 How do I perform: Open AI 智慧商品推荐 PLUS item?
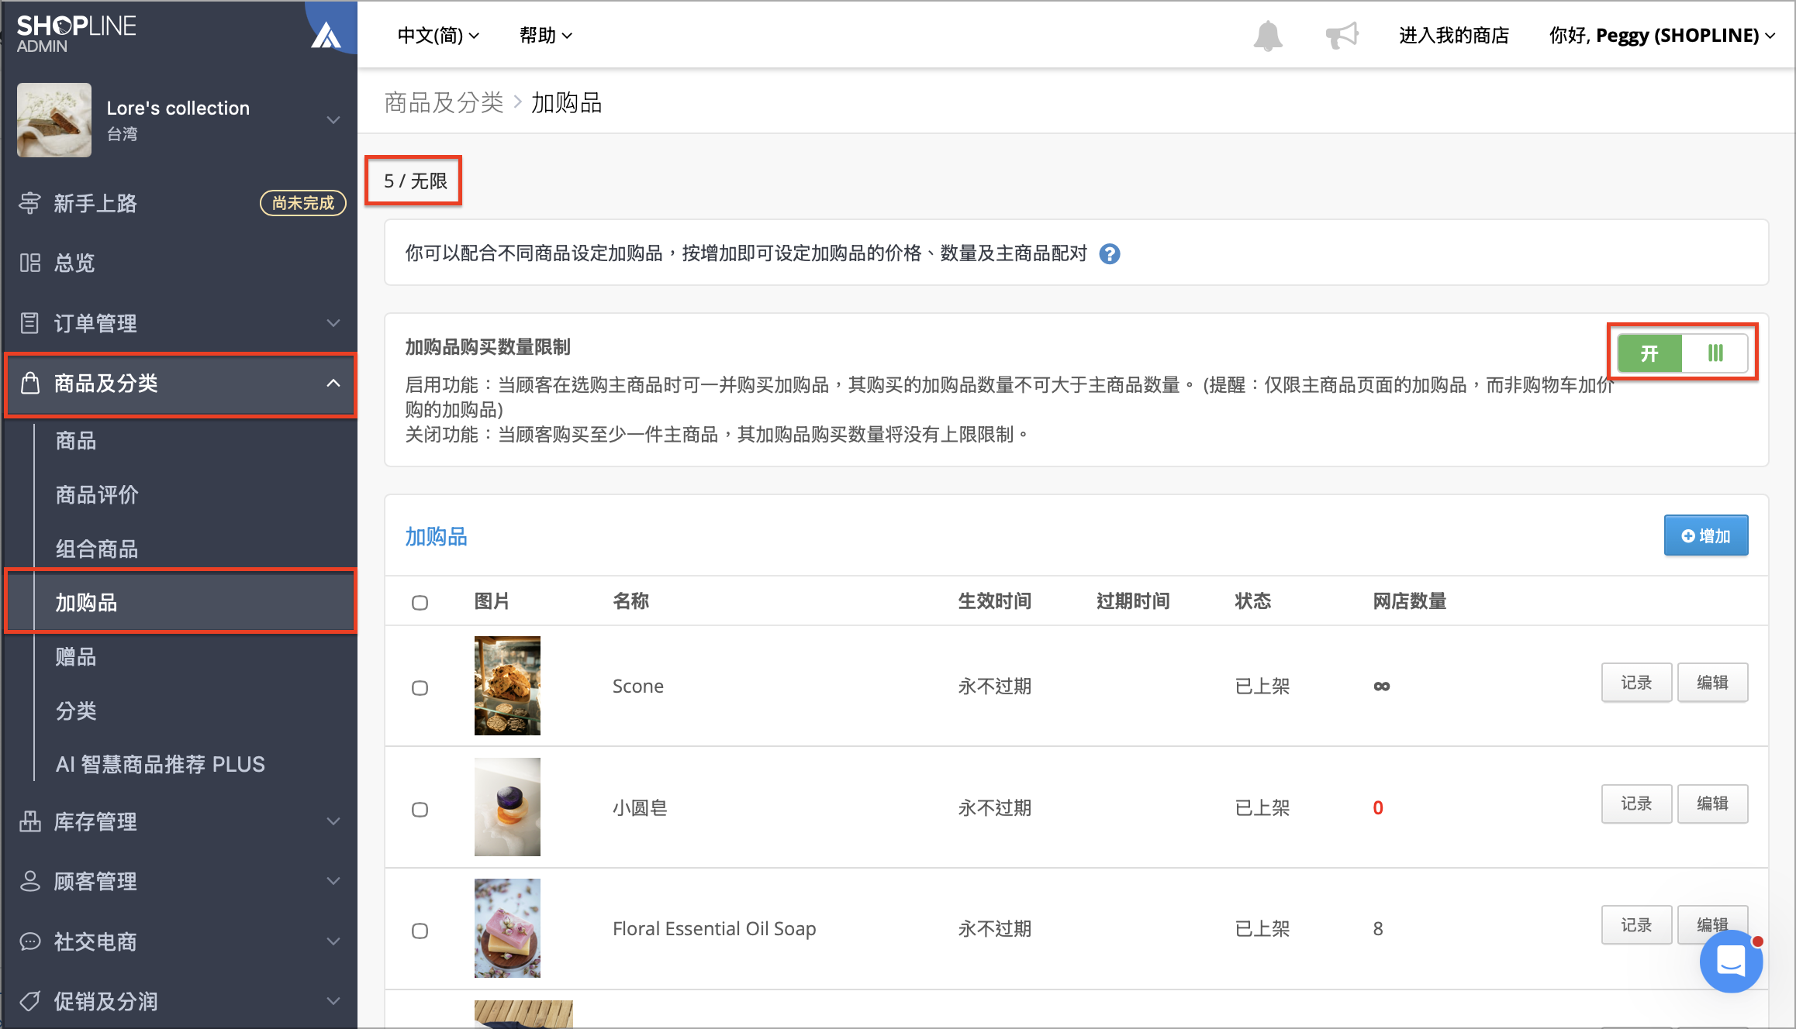[x=160, y=765]
